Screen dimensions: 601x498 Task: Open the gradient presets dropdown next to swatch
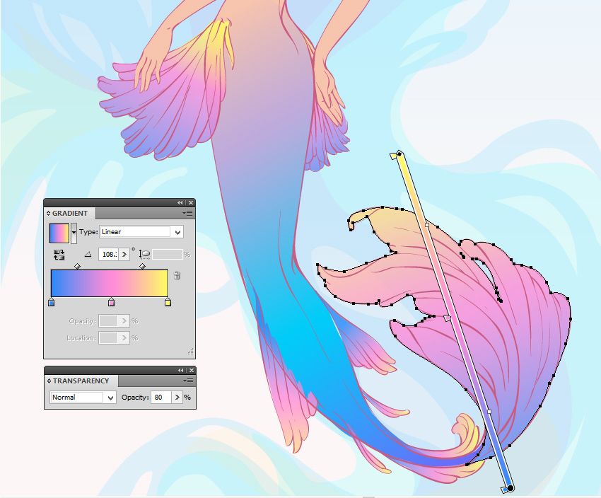(x=74, y=233)
